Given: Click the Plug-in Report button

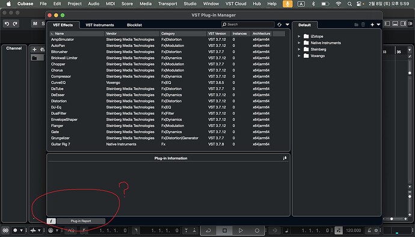Looking at the screenshot, I should pyautogui.click(x=81, y=221).
